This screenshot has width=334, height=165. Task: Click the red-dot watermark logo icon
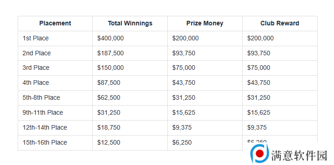[x=259, y=153]
